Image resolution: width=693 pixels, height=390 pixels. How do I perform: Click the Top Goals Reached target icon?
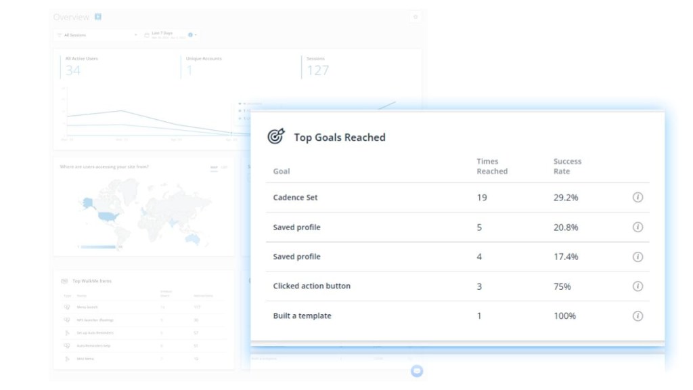276,137
